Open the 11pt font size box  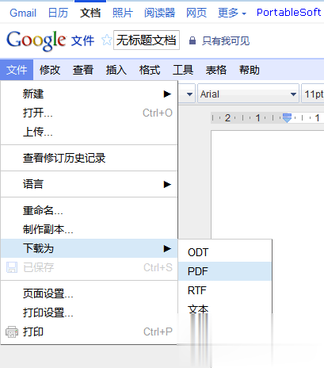(x=313, y=94)
